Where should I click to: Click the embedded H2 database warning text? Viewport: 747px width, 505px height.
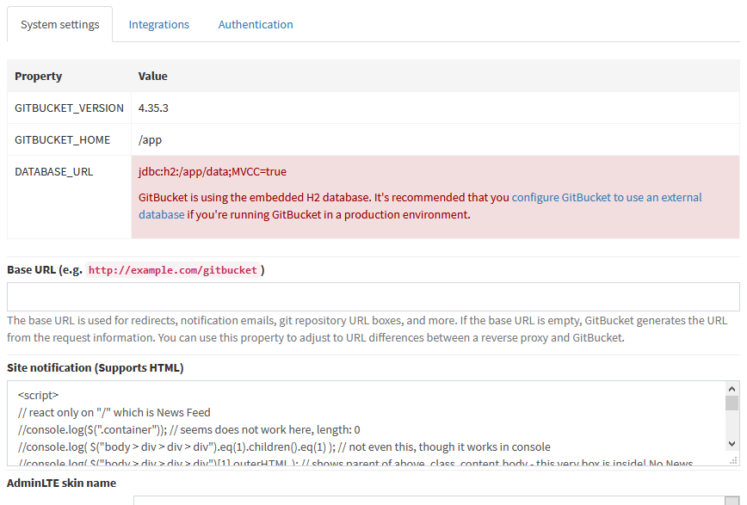coord(420,206)
